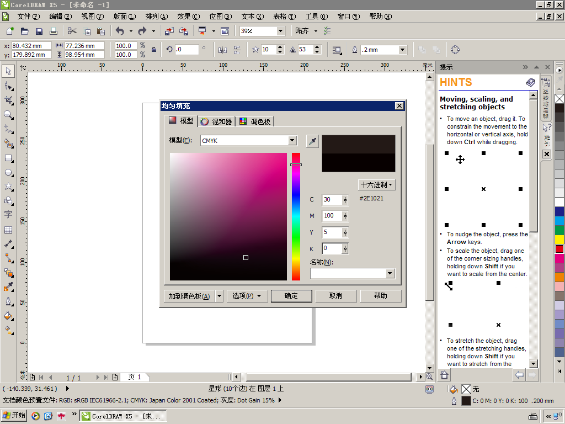The width and height of the screenshot is (565, 424).
Task: Click the Windows 开始 Start button
Action: click(14, 415)
